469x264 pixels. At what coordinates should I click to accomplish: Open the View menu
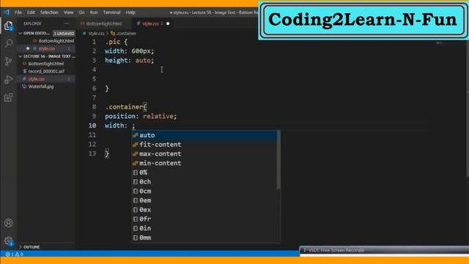click(x=68, y=12)
